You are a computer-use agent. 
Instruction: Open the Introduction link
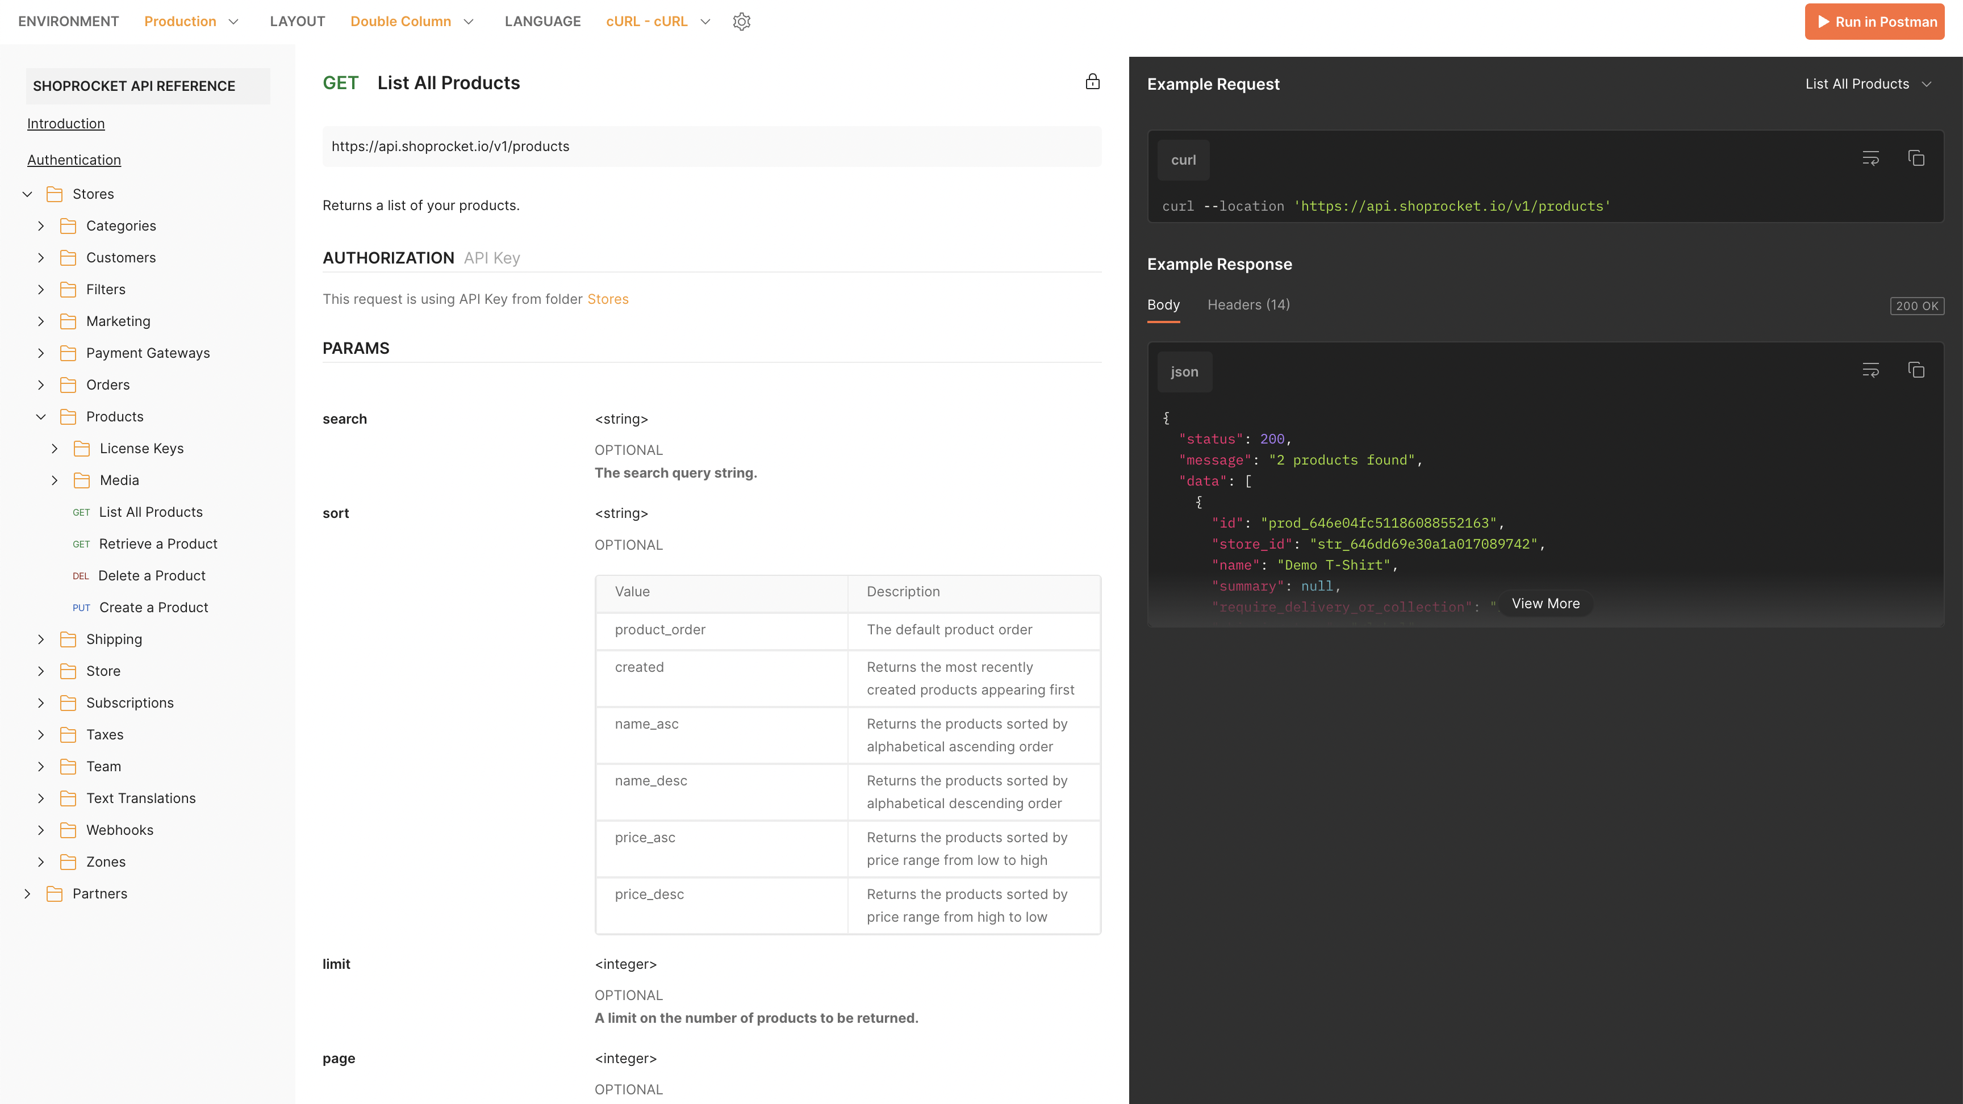click(66, 123)
